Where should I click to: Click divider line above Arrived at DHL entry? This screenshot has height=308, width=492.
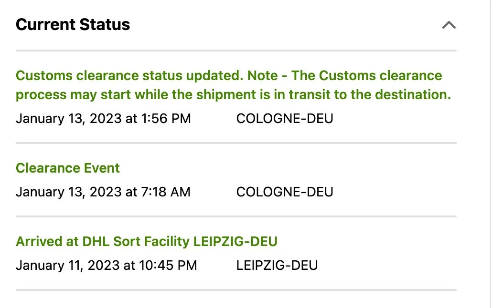pos(236,216)
